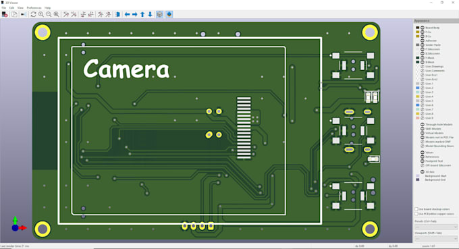This screenshot has width=459, height=249.
Task: Click the 3D axis gizmo in viewport
Action: click(19, 225)
